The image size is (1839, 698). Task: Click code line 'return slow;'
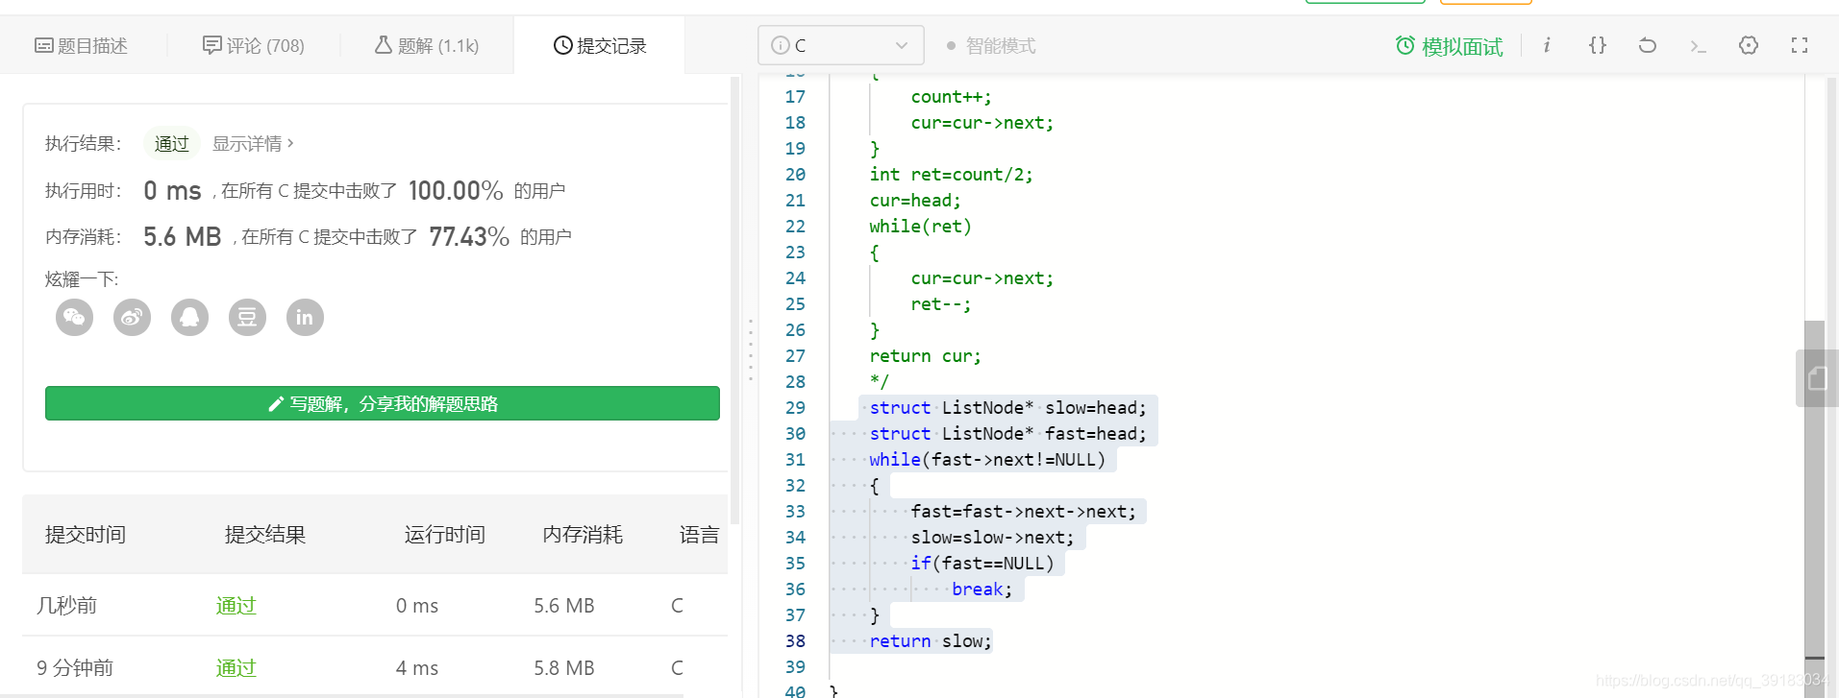pos(930,641)
